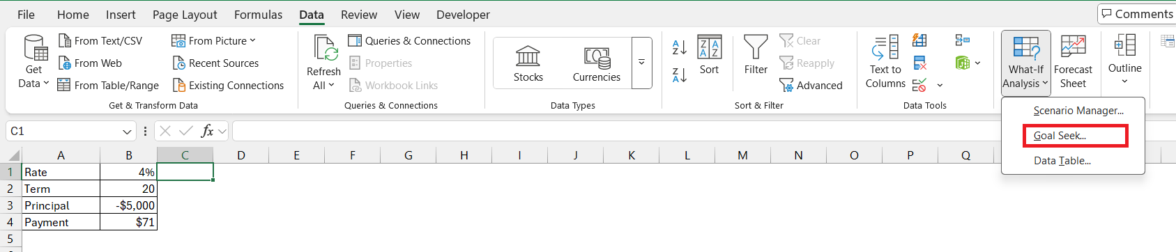Sort A to Z ascending
The width and height of the screenshot is (1176, 252).
click(679, 47)
